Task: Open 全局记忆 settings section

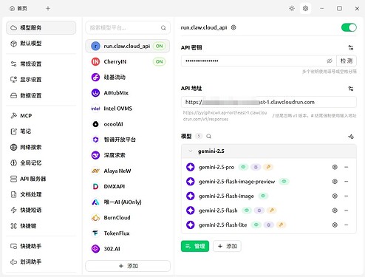Action: click(41, 163)
